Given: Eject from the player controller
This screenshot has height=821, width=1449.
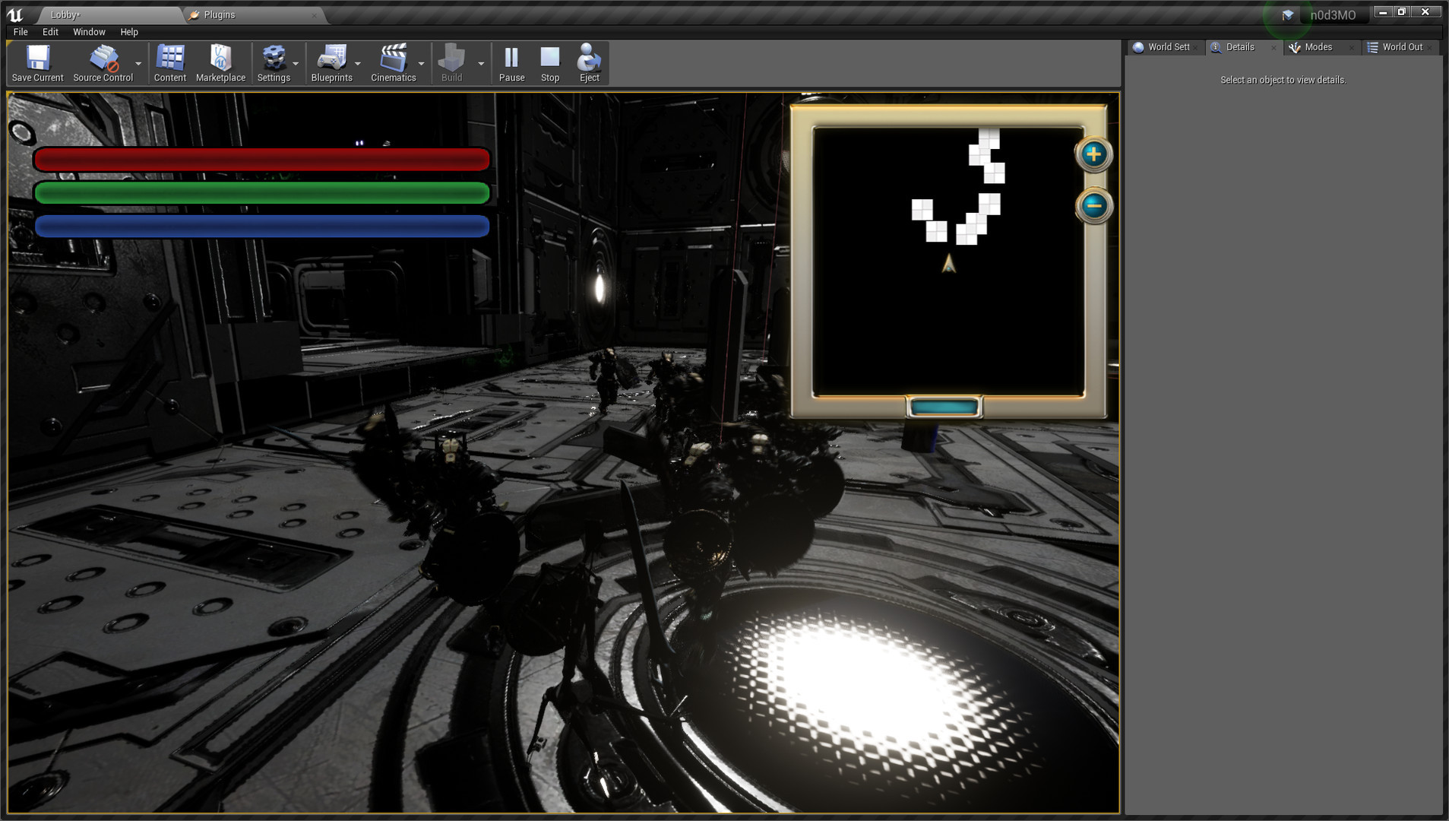Looking at the screenshot, I should tap(589, 63).
